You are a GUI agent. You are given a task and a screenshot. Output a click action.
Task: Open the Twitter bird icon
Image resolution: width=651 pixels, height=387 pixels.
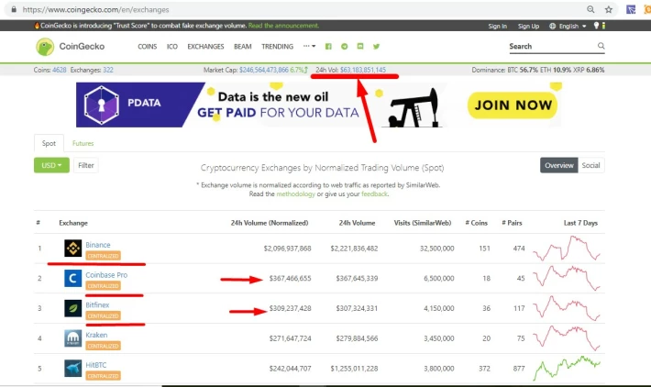click(x=376, y=47)
